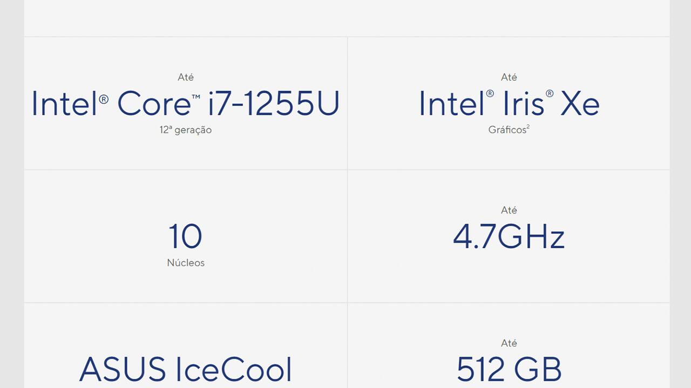691x388 pixels.
Task: Click Até label above 512 GB
Action: 509,343
